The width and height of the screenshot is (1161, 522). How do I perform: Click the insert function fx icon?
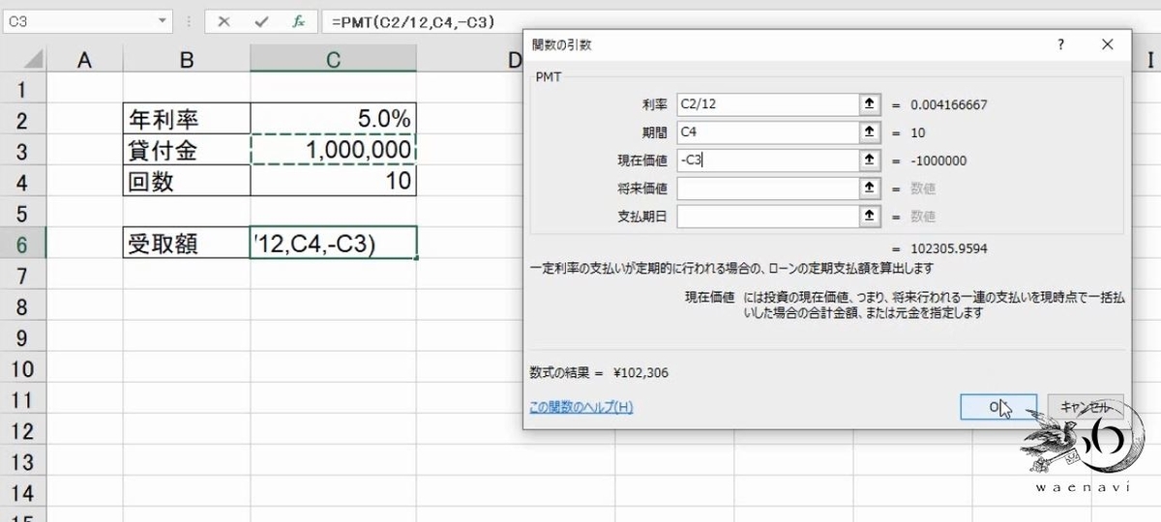300,20
